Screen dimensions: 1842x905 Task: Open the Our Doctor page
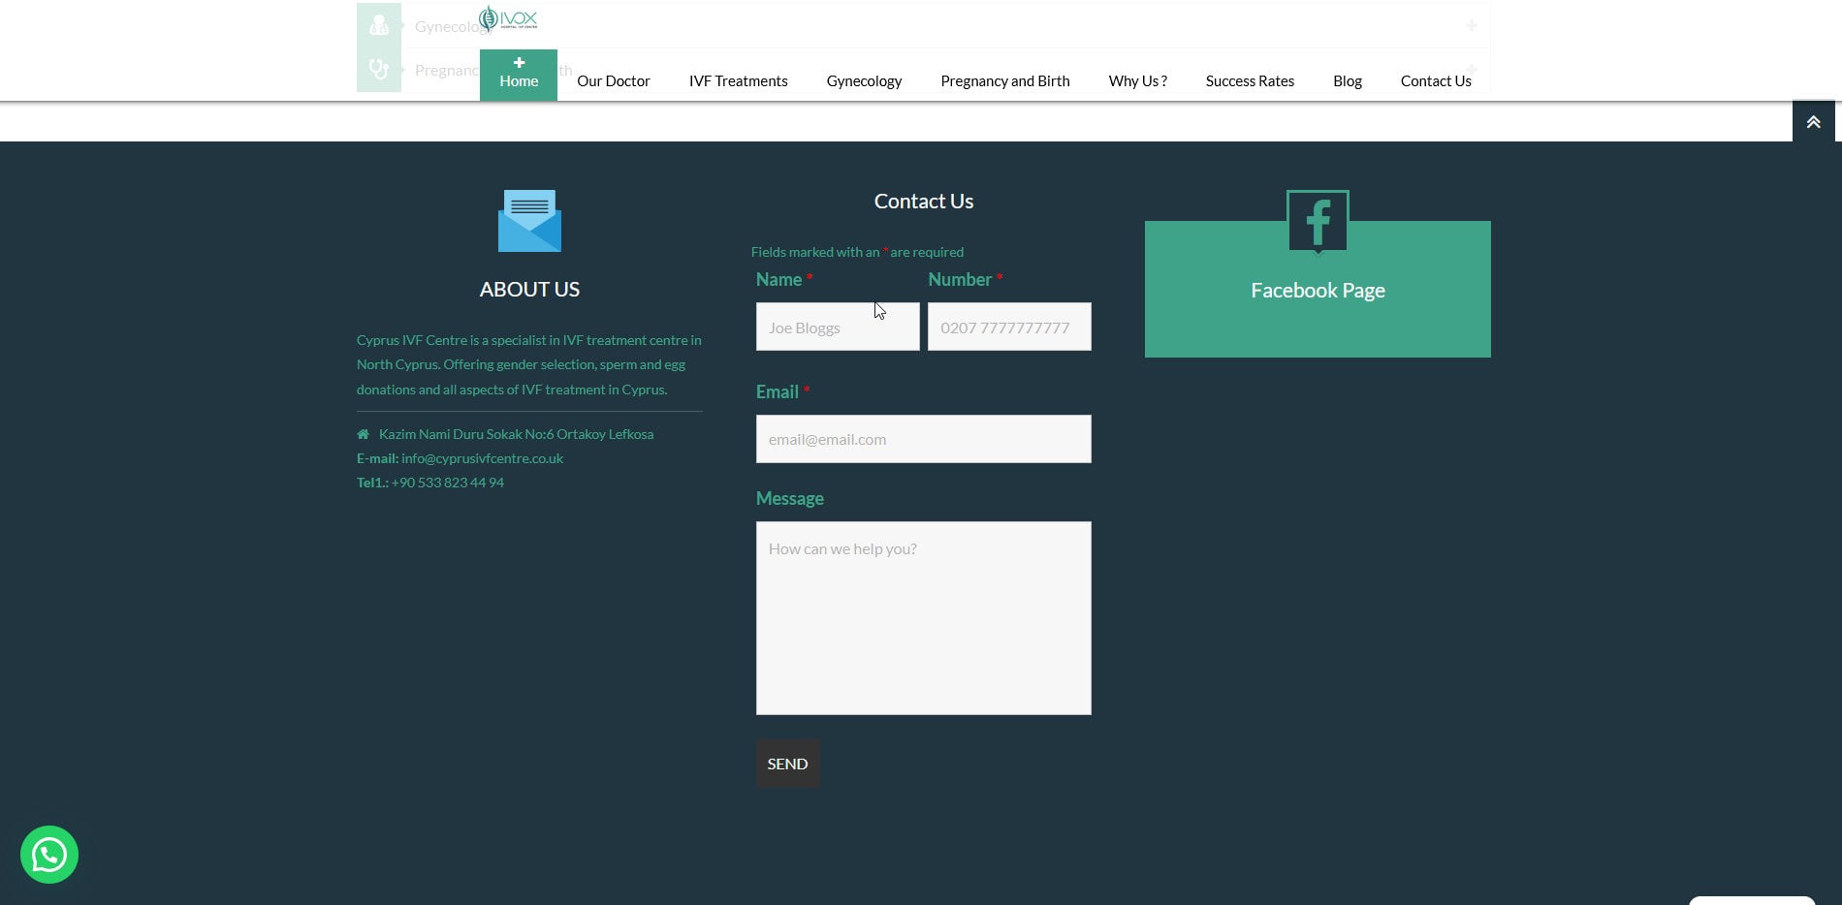(613, 81)
